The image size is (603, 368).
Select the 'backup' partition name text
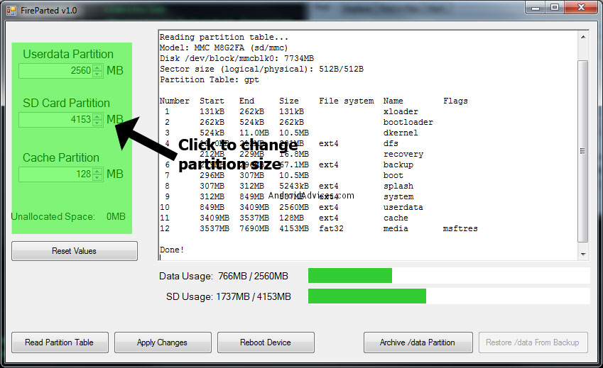pos(398,165)
